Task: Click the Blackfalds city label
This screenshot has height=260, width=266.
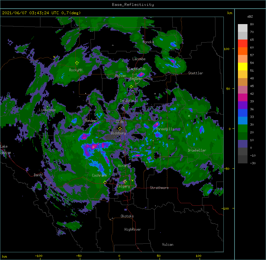Action: pos(136,69)
